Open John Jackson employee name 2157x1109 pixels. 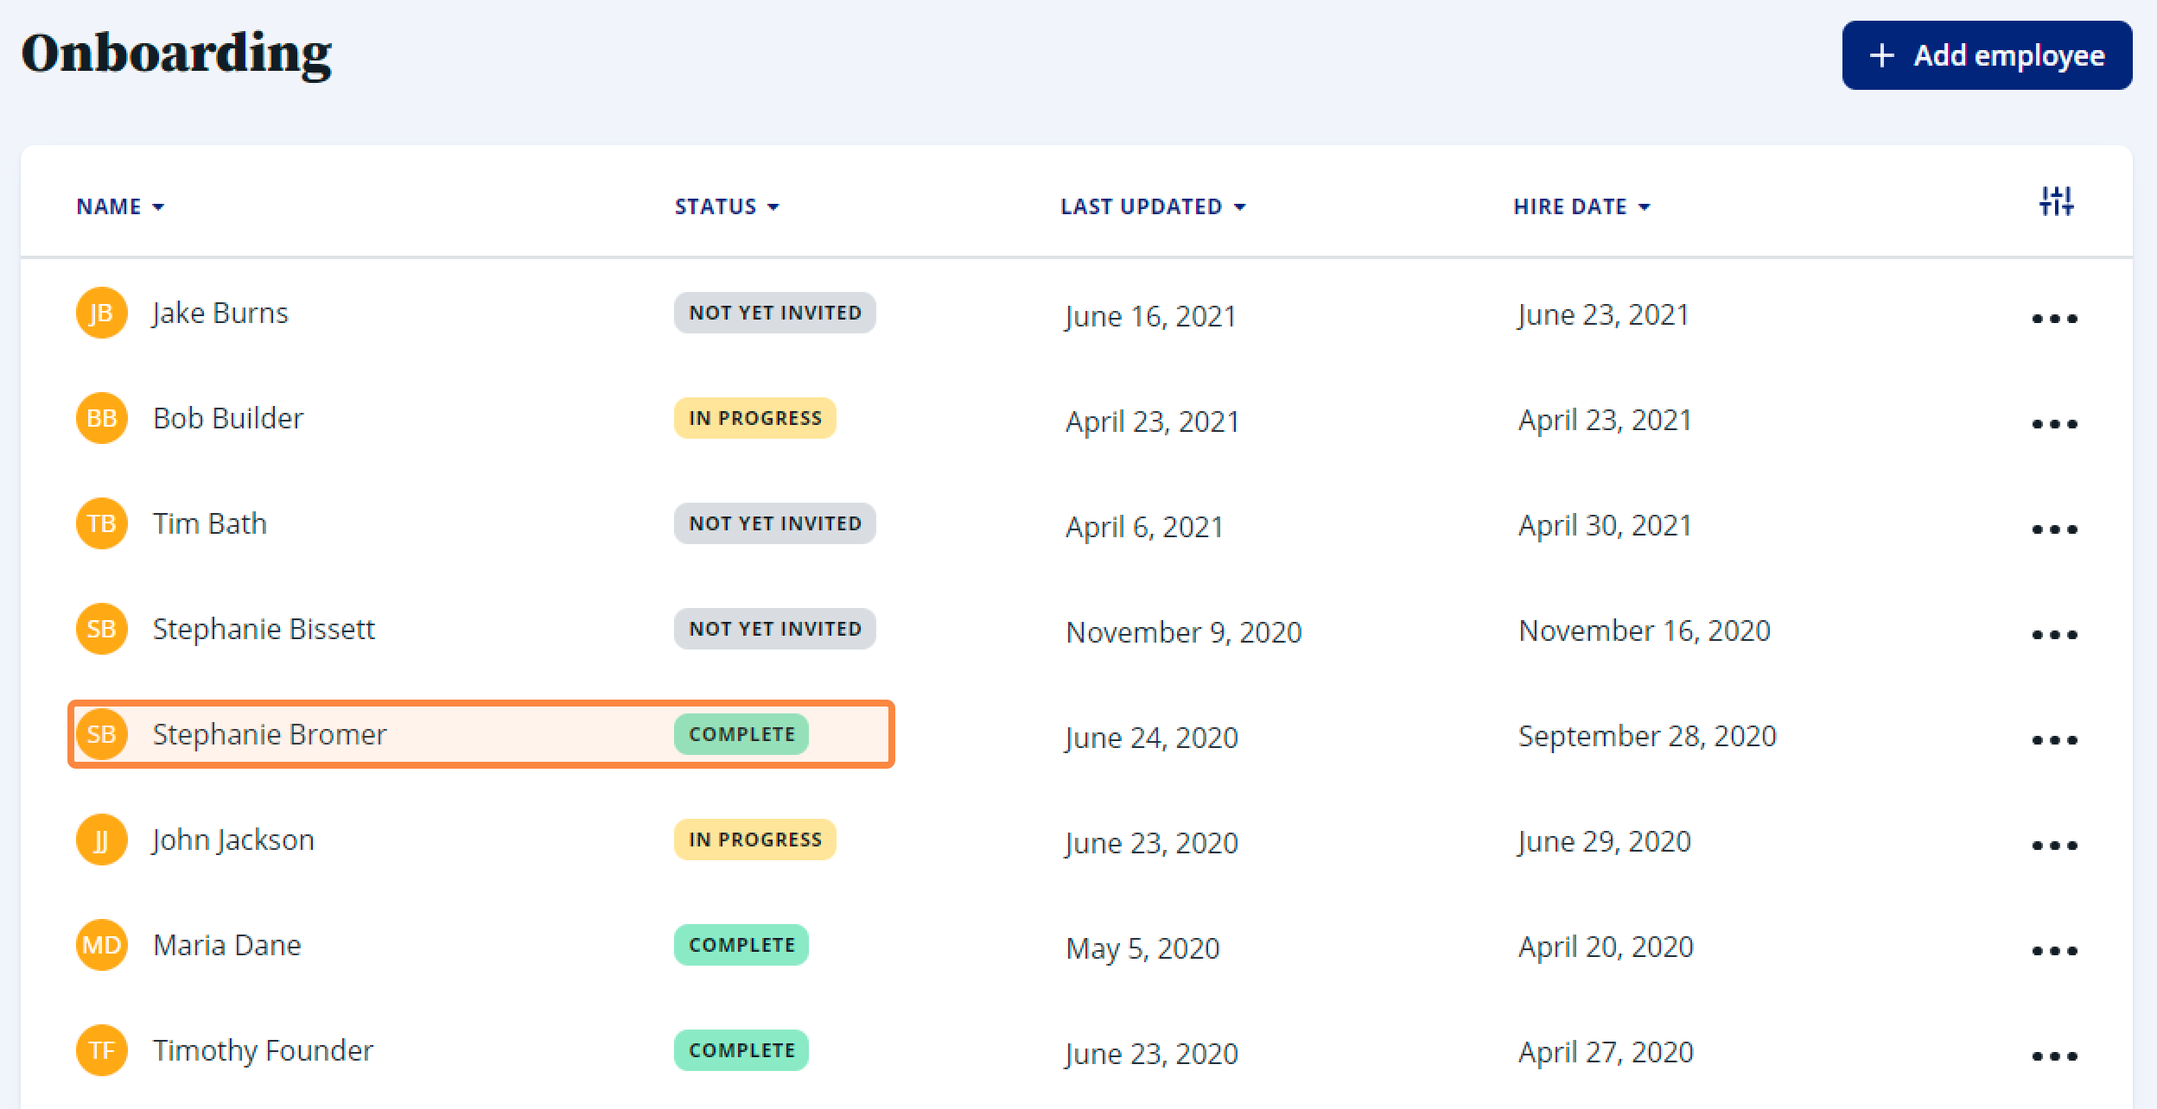(233, 840)
